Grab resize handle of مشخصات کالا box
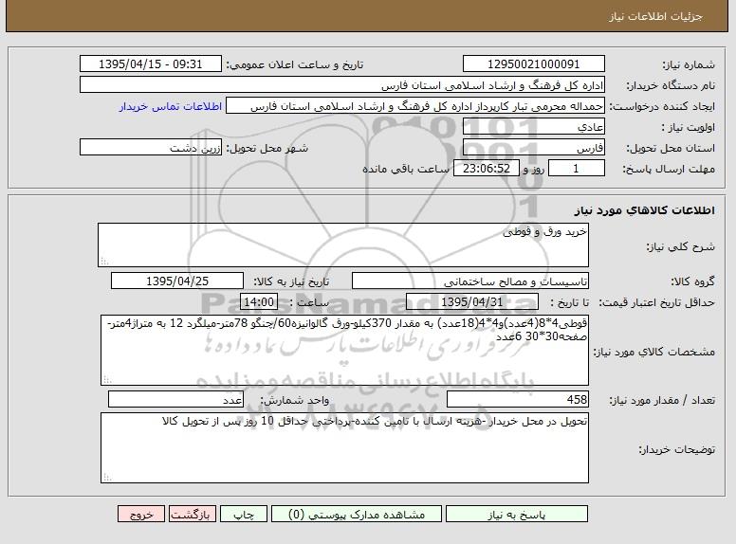Screen dimensions: 736x544 click(x=107, y=380)
